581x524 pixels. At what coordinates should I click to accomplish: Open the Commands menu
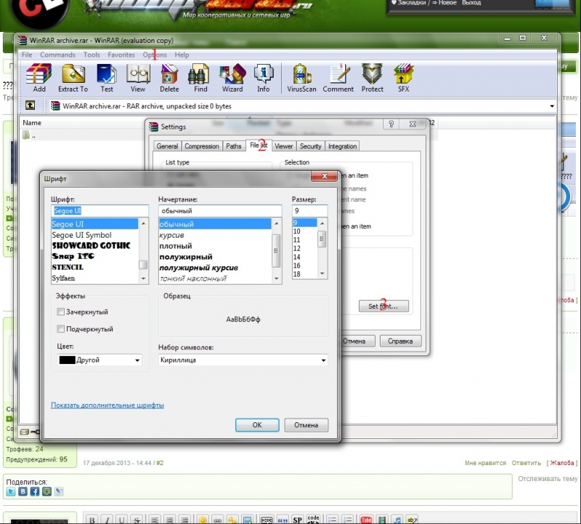coord(57,55)
